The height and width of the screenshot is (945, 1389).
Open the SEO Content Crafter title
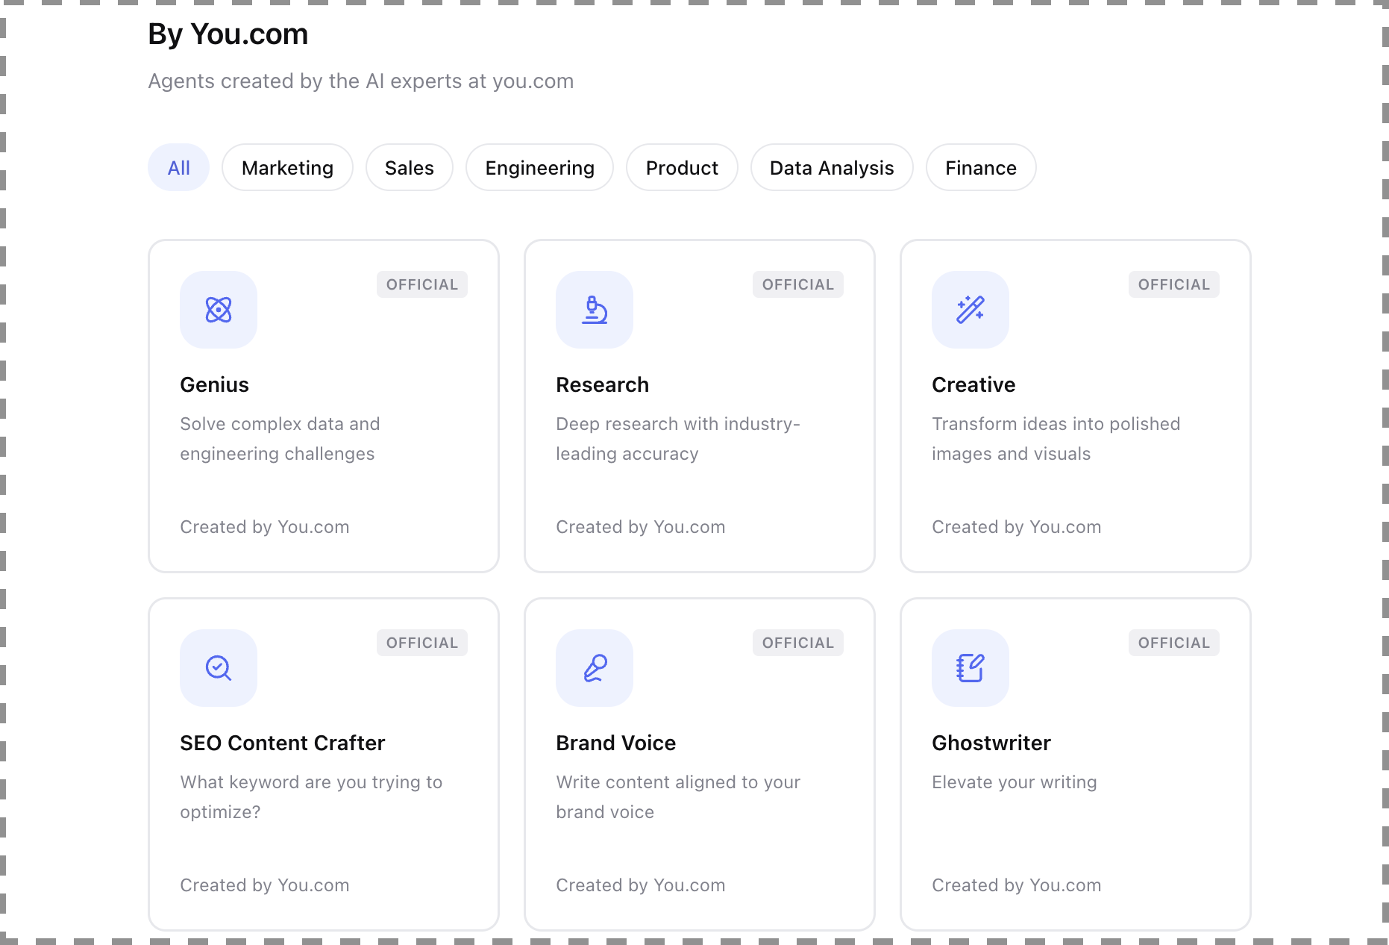283,743
